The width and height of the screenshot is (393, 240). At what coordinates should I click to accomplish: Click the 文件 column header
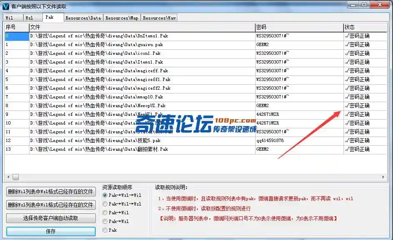click(142, 27)
